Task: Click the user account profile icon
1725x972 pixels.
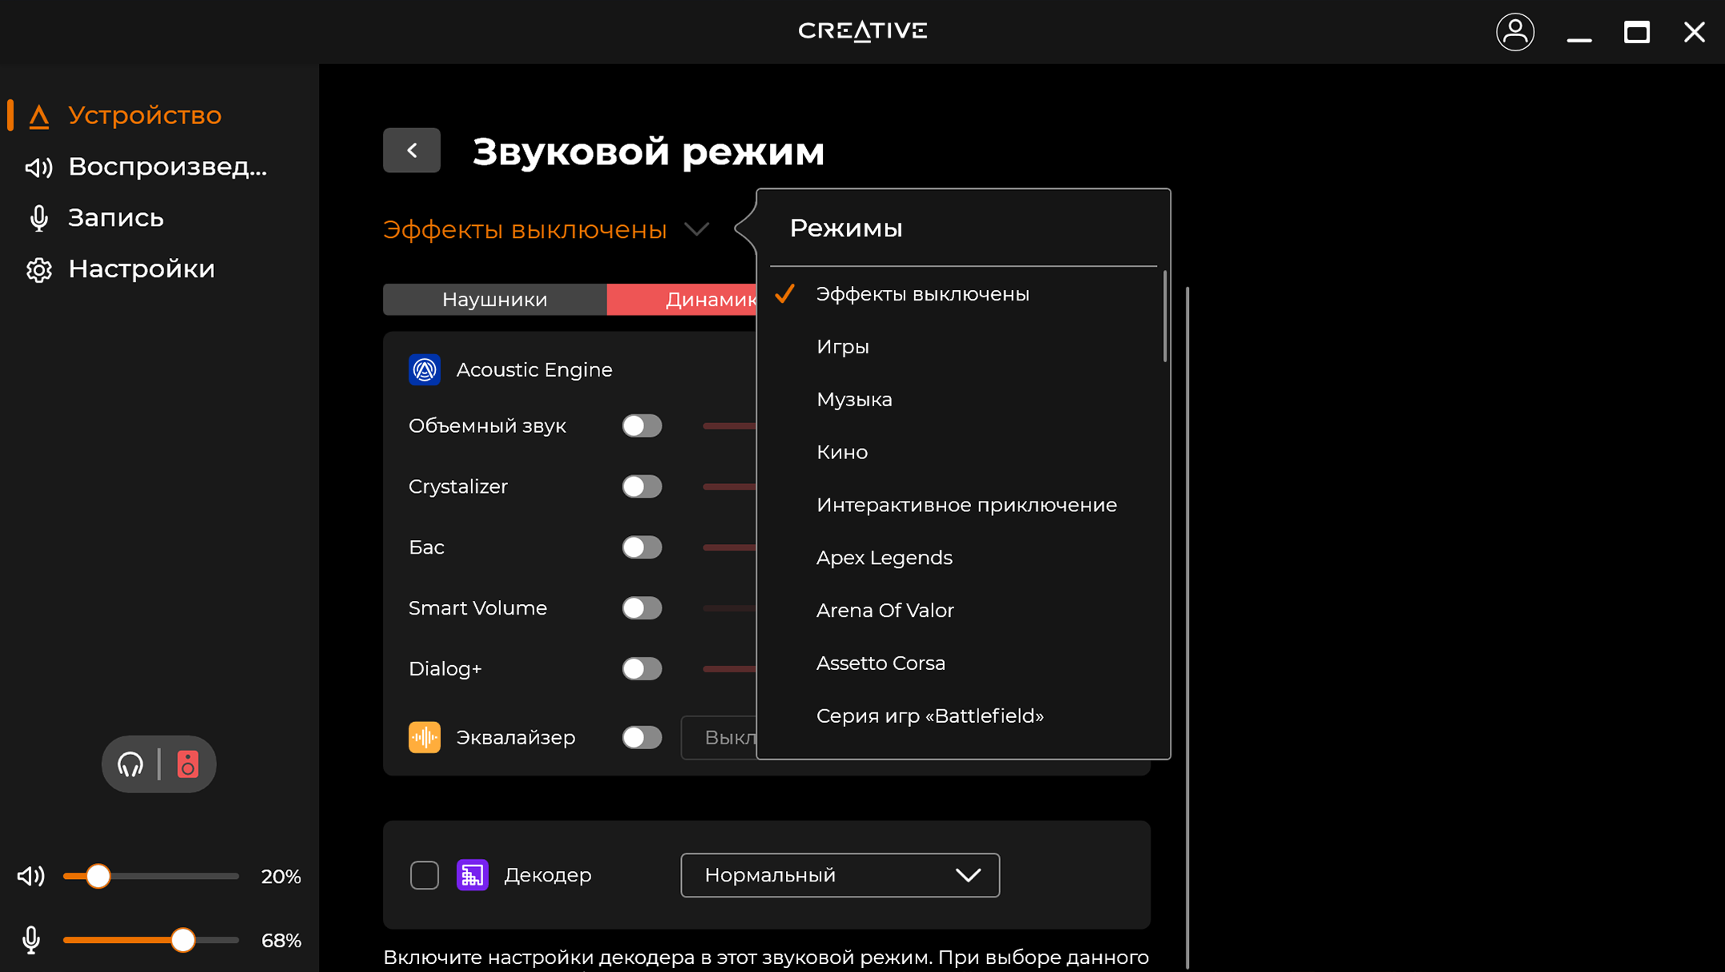Action: coord(1514,32)
